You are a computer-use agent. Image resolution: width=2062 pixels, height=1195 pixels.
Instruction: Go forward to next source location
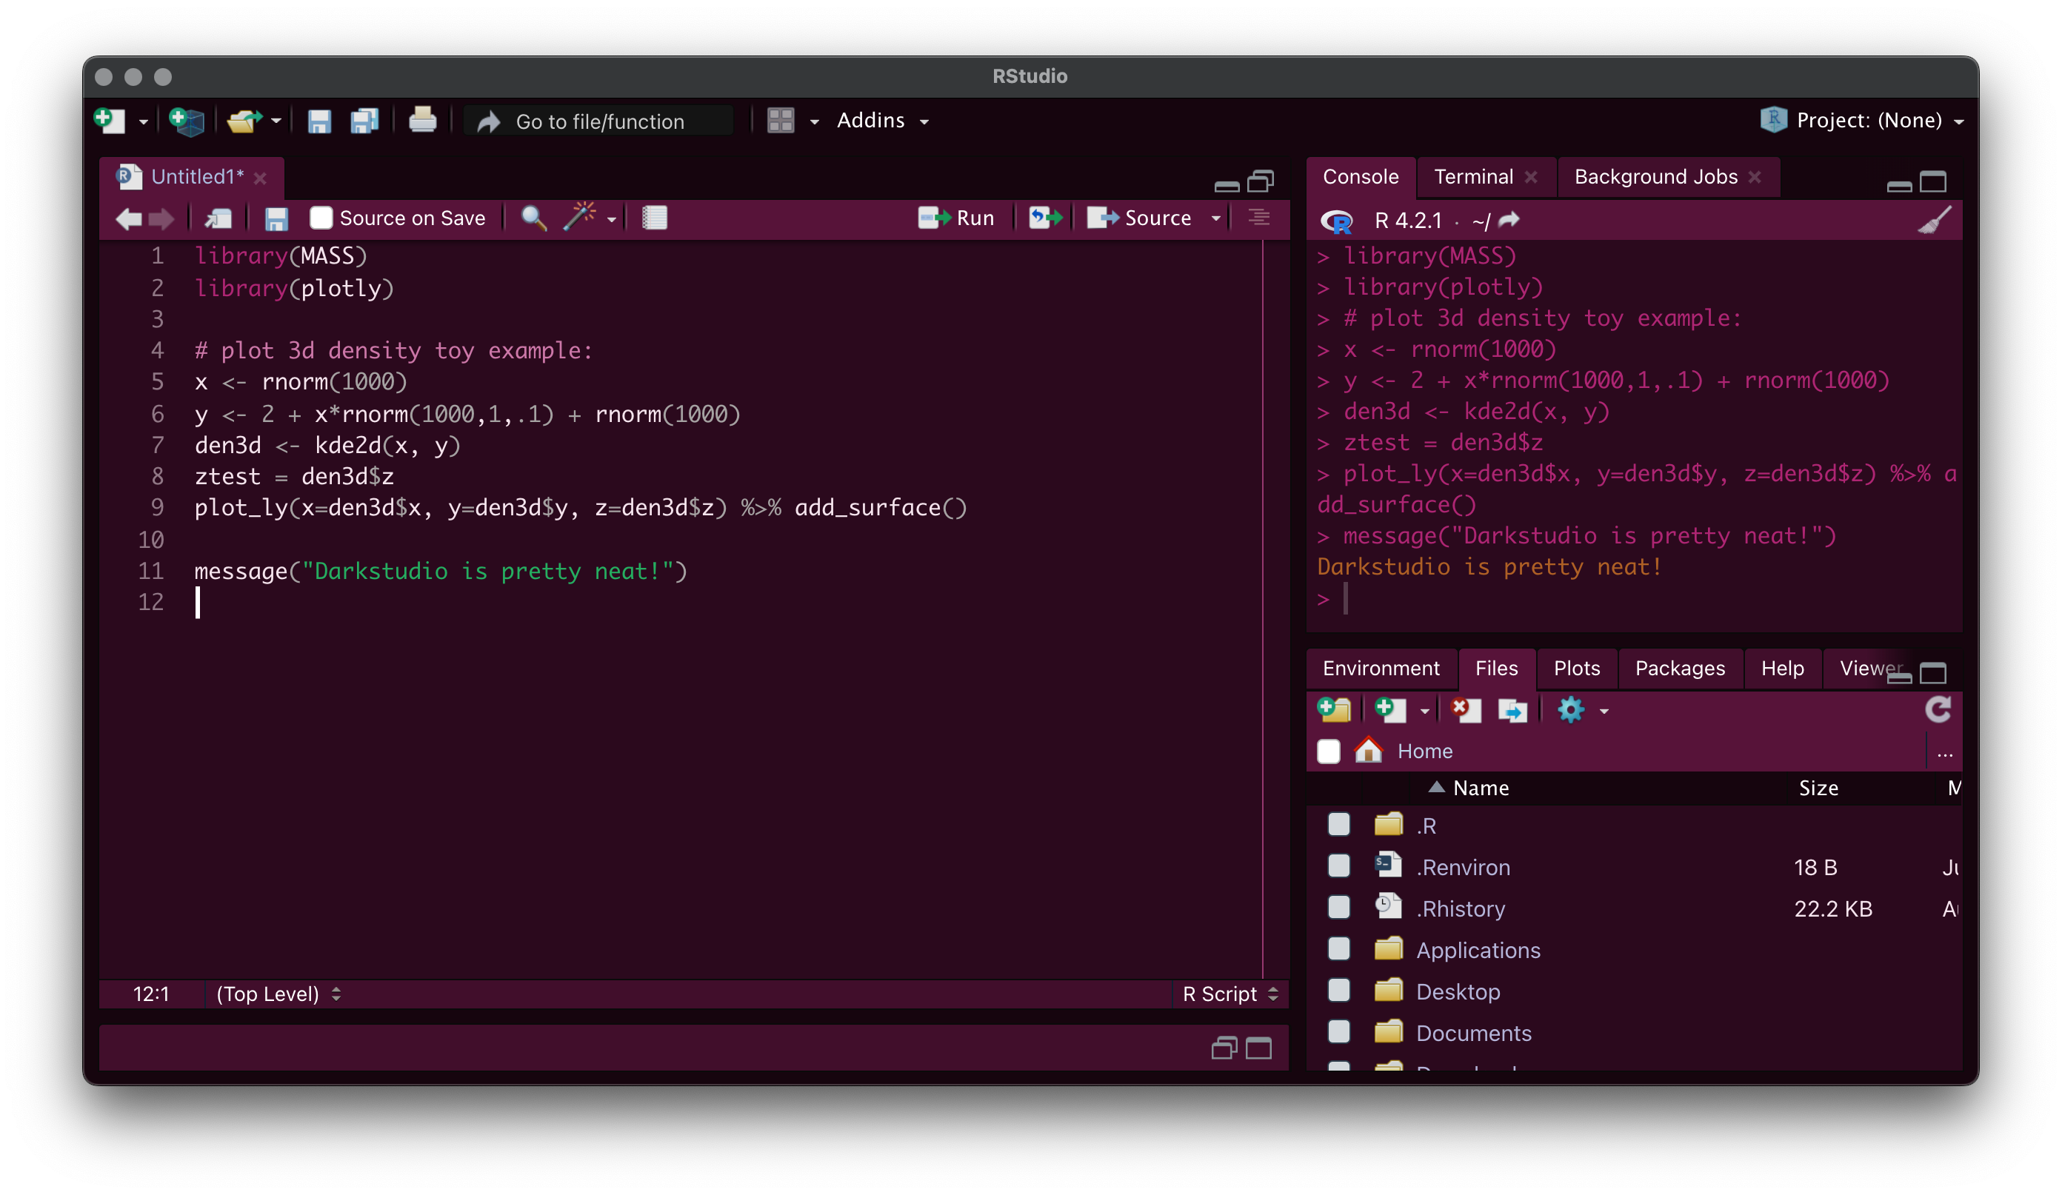pyautogui.click(x=161, y=218)
